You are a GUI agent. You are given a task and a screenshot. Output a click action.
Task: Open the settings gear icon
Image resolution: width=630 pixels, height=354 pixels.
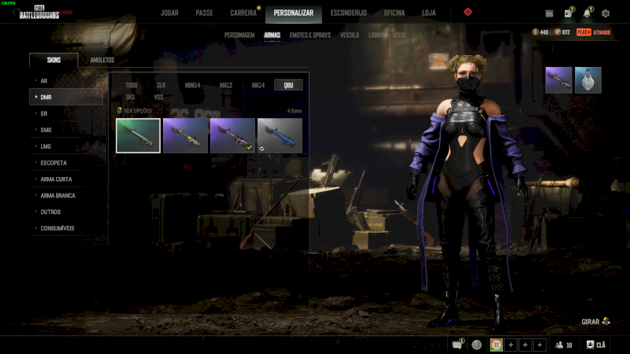[x=606, y=13]
